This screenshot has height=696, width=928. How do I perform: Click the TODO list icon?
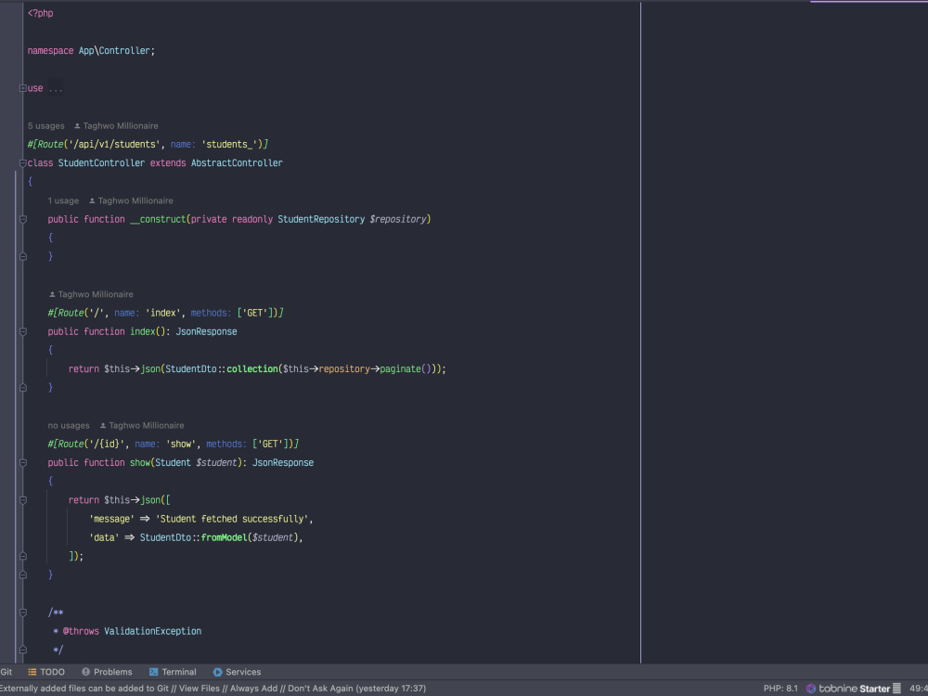[x=32, y=672]
